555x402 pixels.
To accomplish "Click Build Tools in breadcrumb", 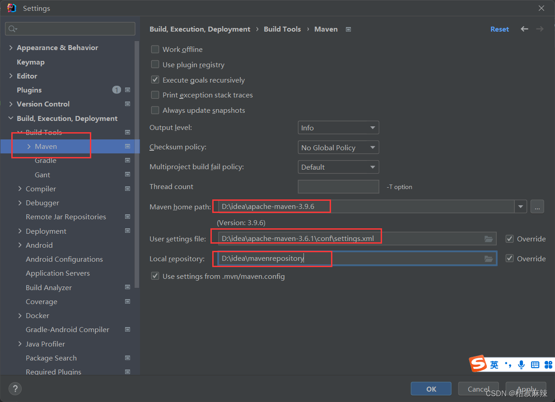I will click(x=282, y=29).
